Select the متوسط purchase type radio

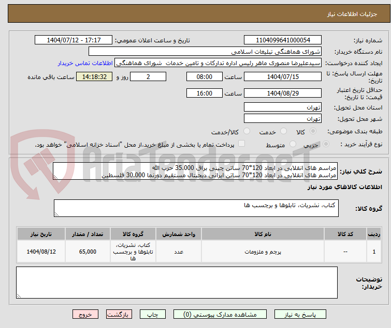click(x=293, y=144)
